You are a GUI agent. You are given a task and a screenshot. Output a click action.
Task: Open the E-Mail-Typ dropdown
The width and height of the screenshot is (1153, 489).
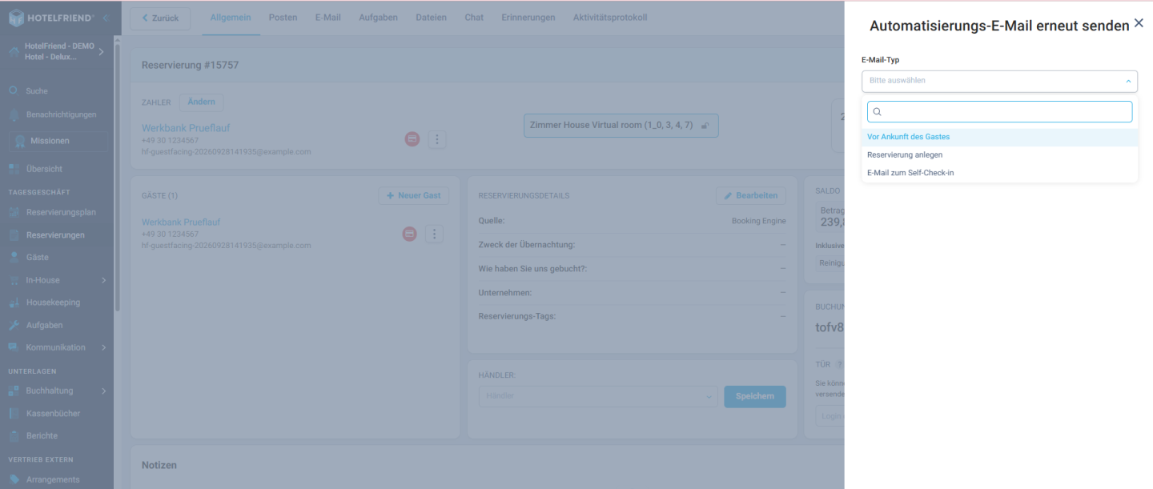[x=999, y=81]
